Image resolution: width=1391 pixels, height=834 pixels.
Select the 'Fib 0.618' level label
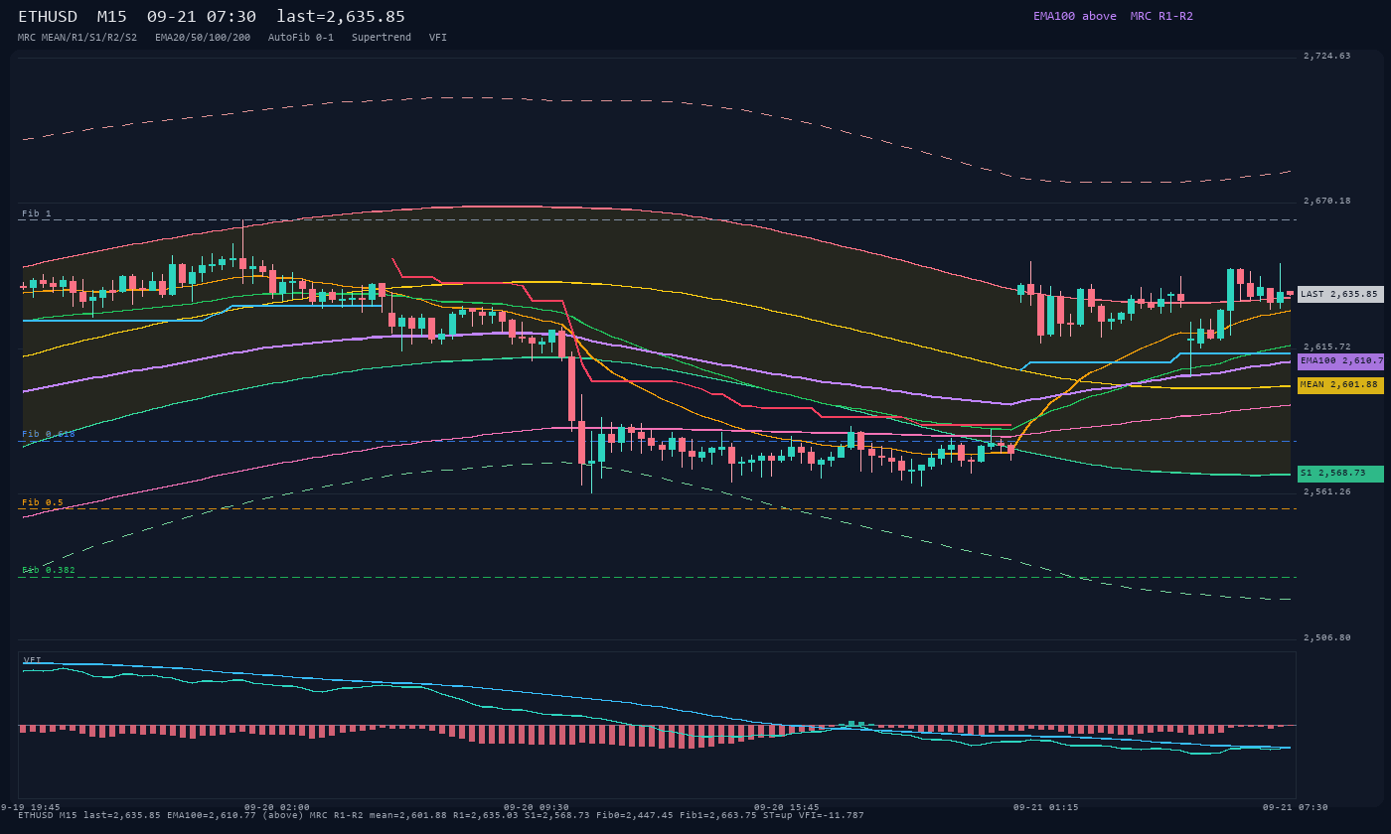[49, 434]
